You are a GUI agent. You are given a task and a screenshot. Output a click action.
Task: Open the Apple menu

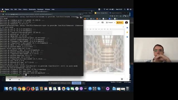click(3, 9)
